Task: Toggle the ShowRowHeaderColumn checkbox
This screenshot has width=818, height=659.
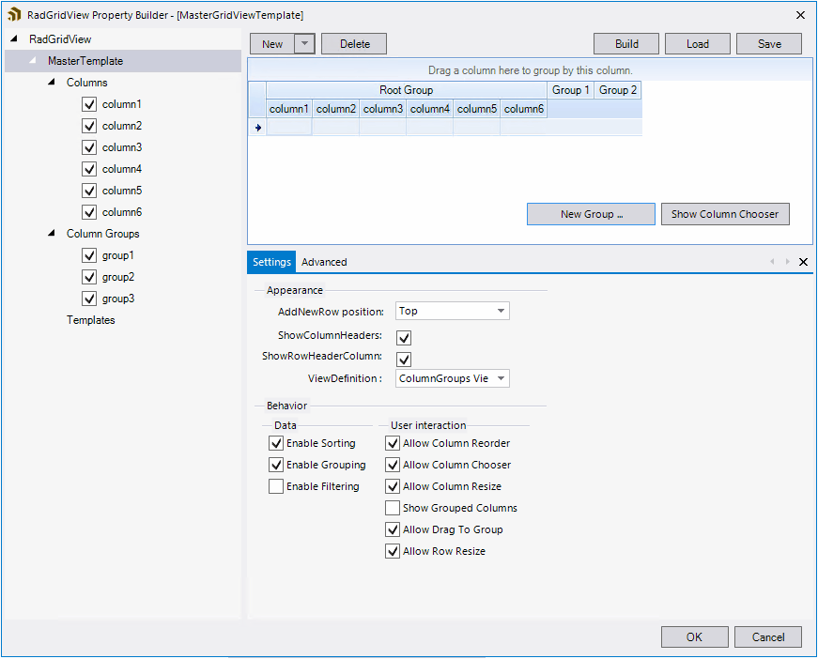Action: (x=403, y=359)
